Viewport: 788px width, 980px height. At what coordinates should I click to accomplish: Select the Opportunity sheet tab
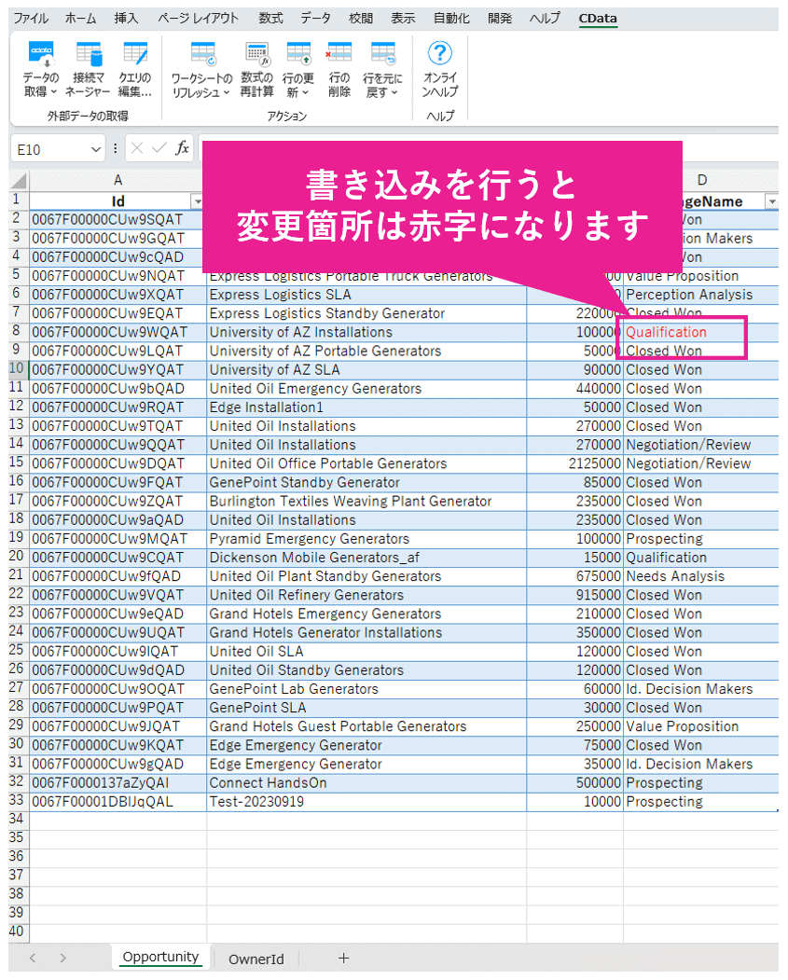coord(160,957)
